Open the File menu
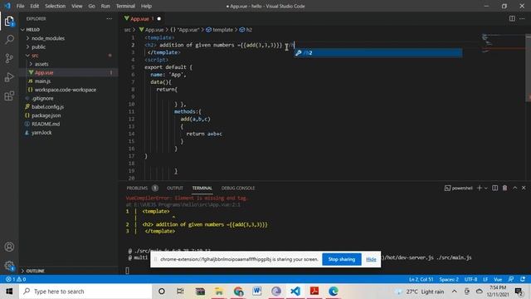This screenshot has height=299, width=531. (20, 6)
